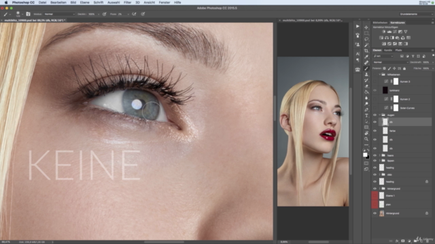Open the Fenster menu

click(164, 3)
